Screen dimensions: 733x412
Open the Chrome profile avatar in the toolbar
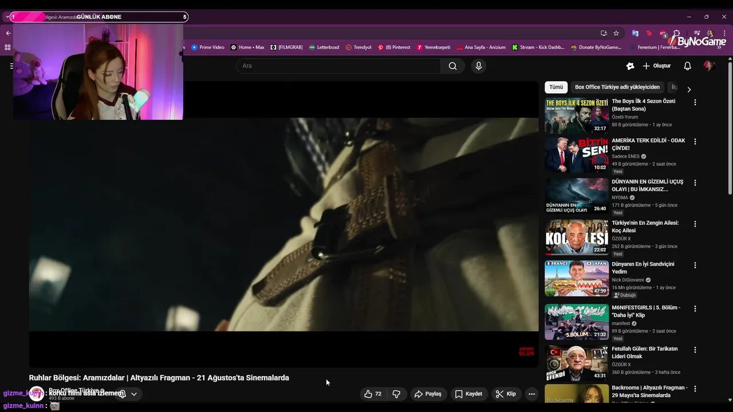point(710,33)
